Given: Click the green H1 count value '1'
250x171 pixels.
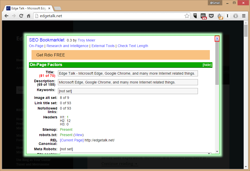Looking at the screenshot, I should [x=67, y=117].
